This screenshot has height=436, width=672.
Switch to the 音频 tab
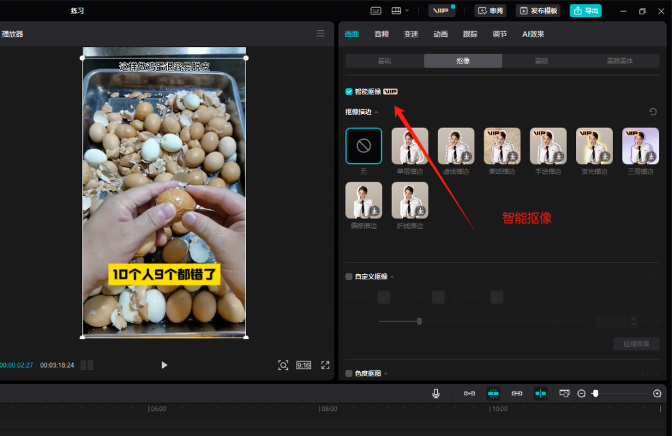[381, 34]
